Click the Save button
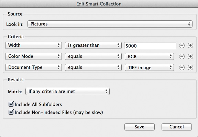 tap(140, 127)
